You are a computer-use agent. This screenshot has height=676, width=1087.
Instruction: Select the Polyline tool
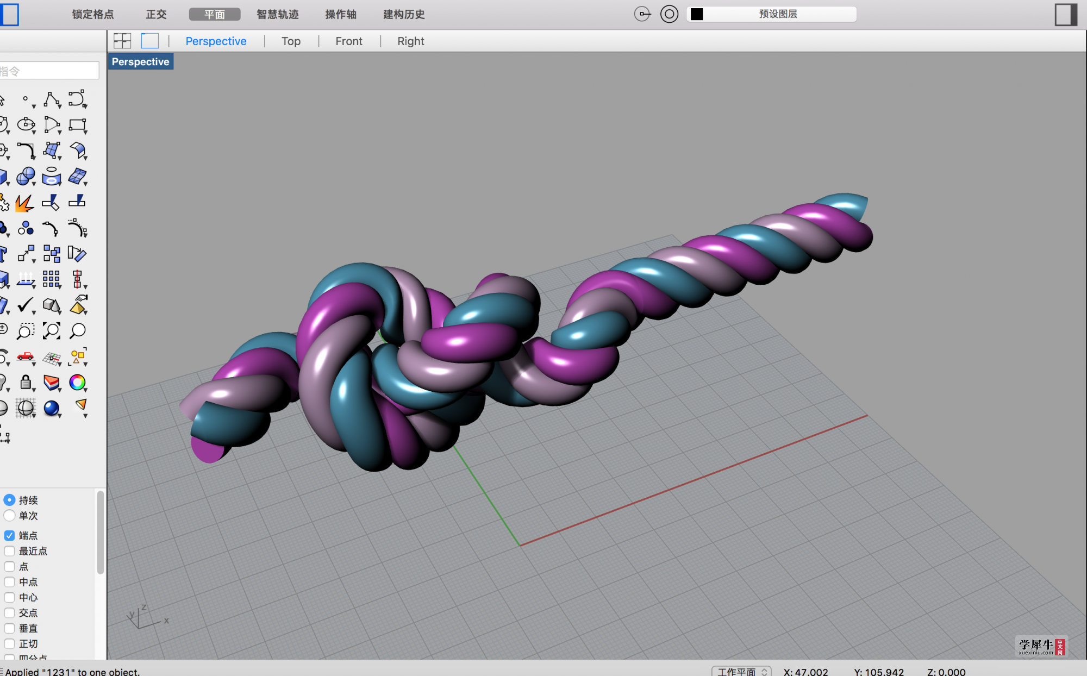pos(52,99)
